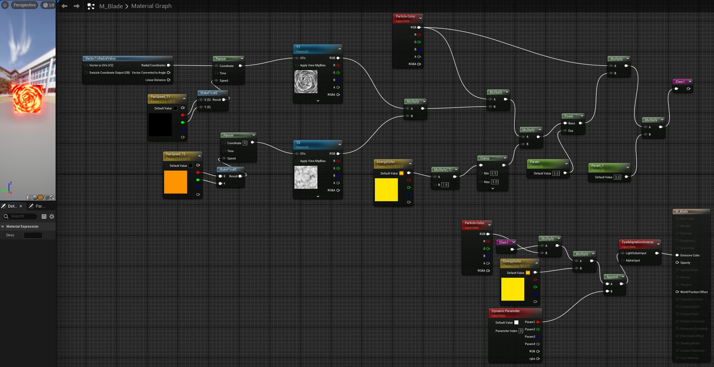Viewport: 714px width, 367px height.
Task: Open the viewport options hamburger menu
Action: (5, 5)
